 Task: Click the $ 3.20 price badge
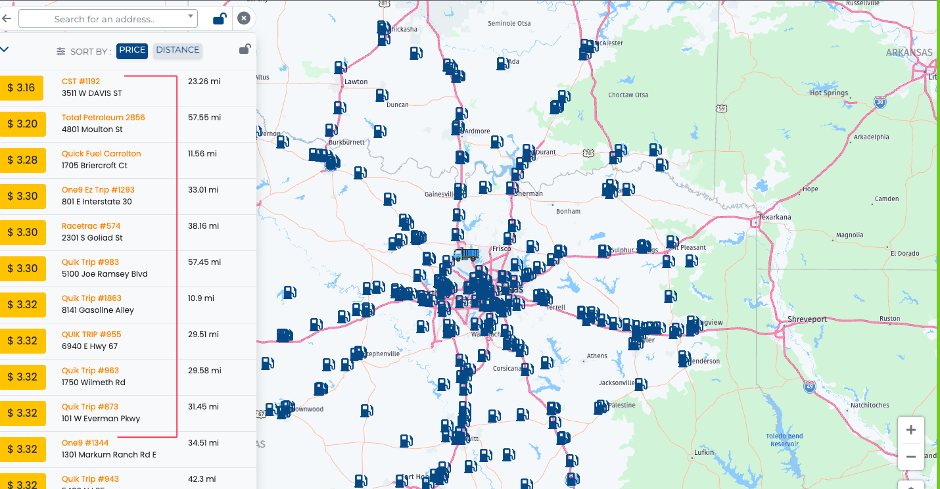point(22,124)
